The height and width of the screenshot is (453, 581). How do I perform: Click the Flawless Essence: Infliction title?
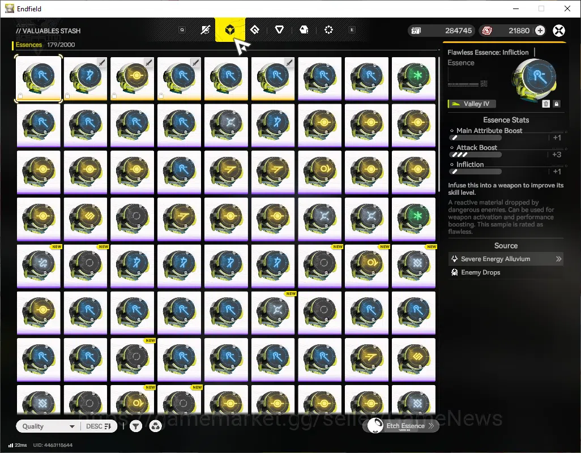coord(488,53)
